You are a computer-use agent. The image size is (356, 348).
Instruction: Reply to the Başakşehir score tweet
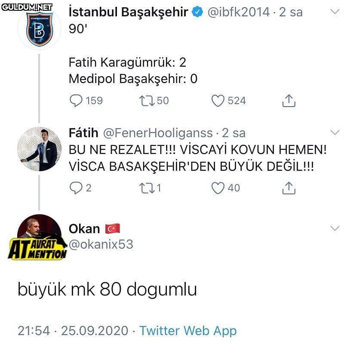tap(76, 101)
